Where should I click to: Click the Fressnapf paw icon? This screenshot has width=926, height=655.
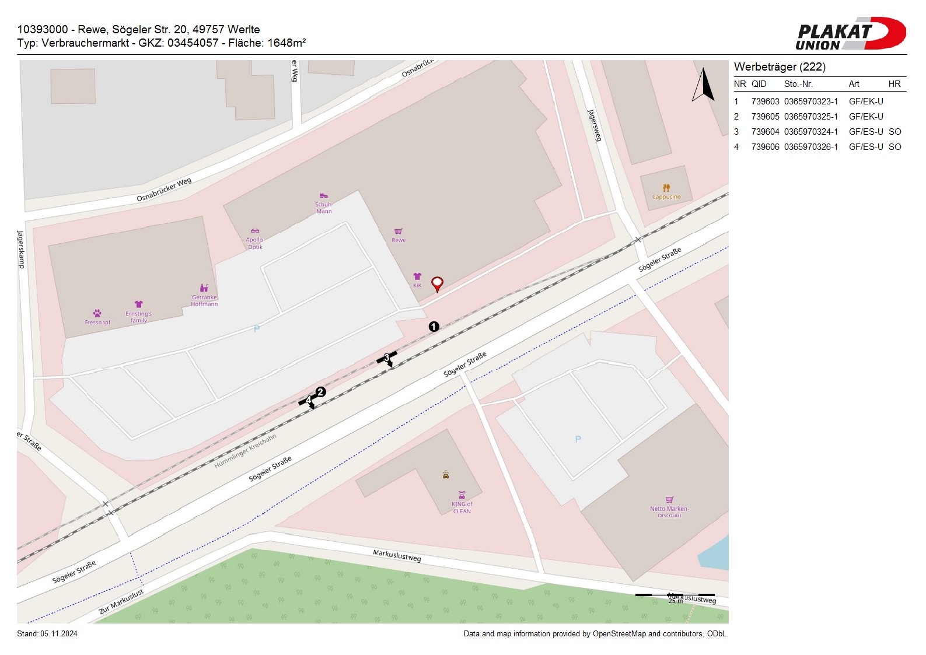(x=97, y=313)
